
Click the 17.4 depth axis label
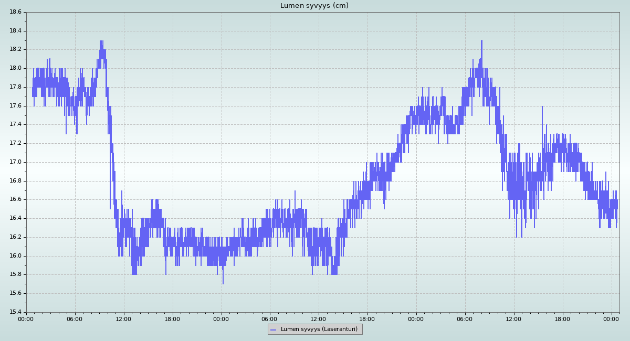15,124
